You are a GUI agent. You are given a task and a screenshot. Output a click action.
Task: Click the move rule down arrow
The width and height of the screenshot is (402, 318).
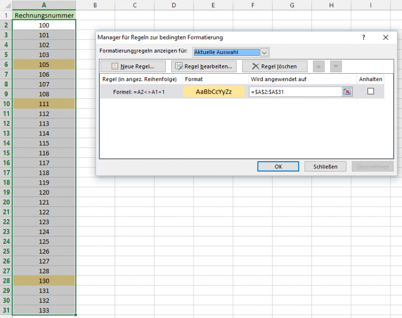tap(336, 66)
